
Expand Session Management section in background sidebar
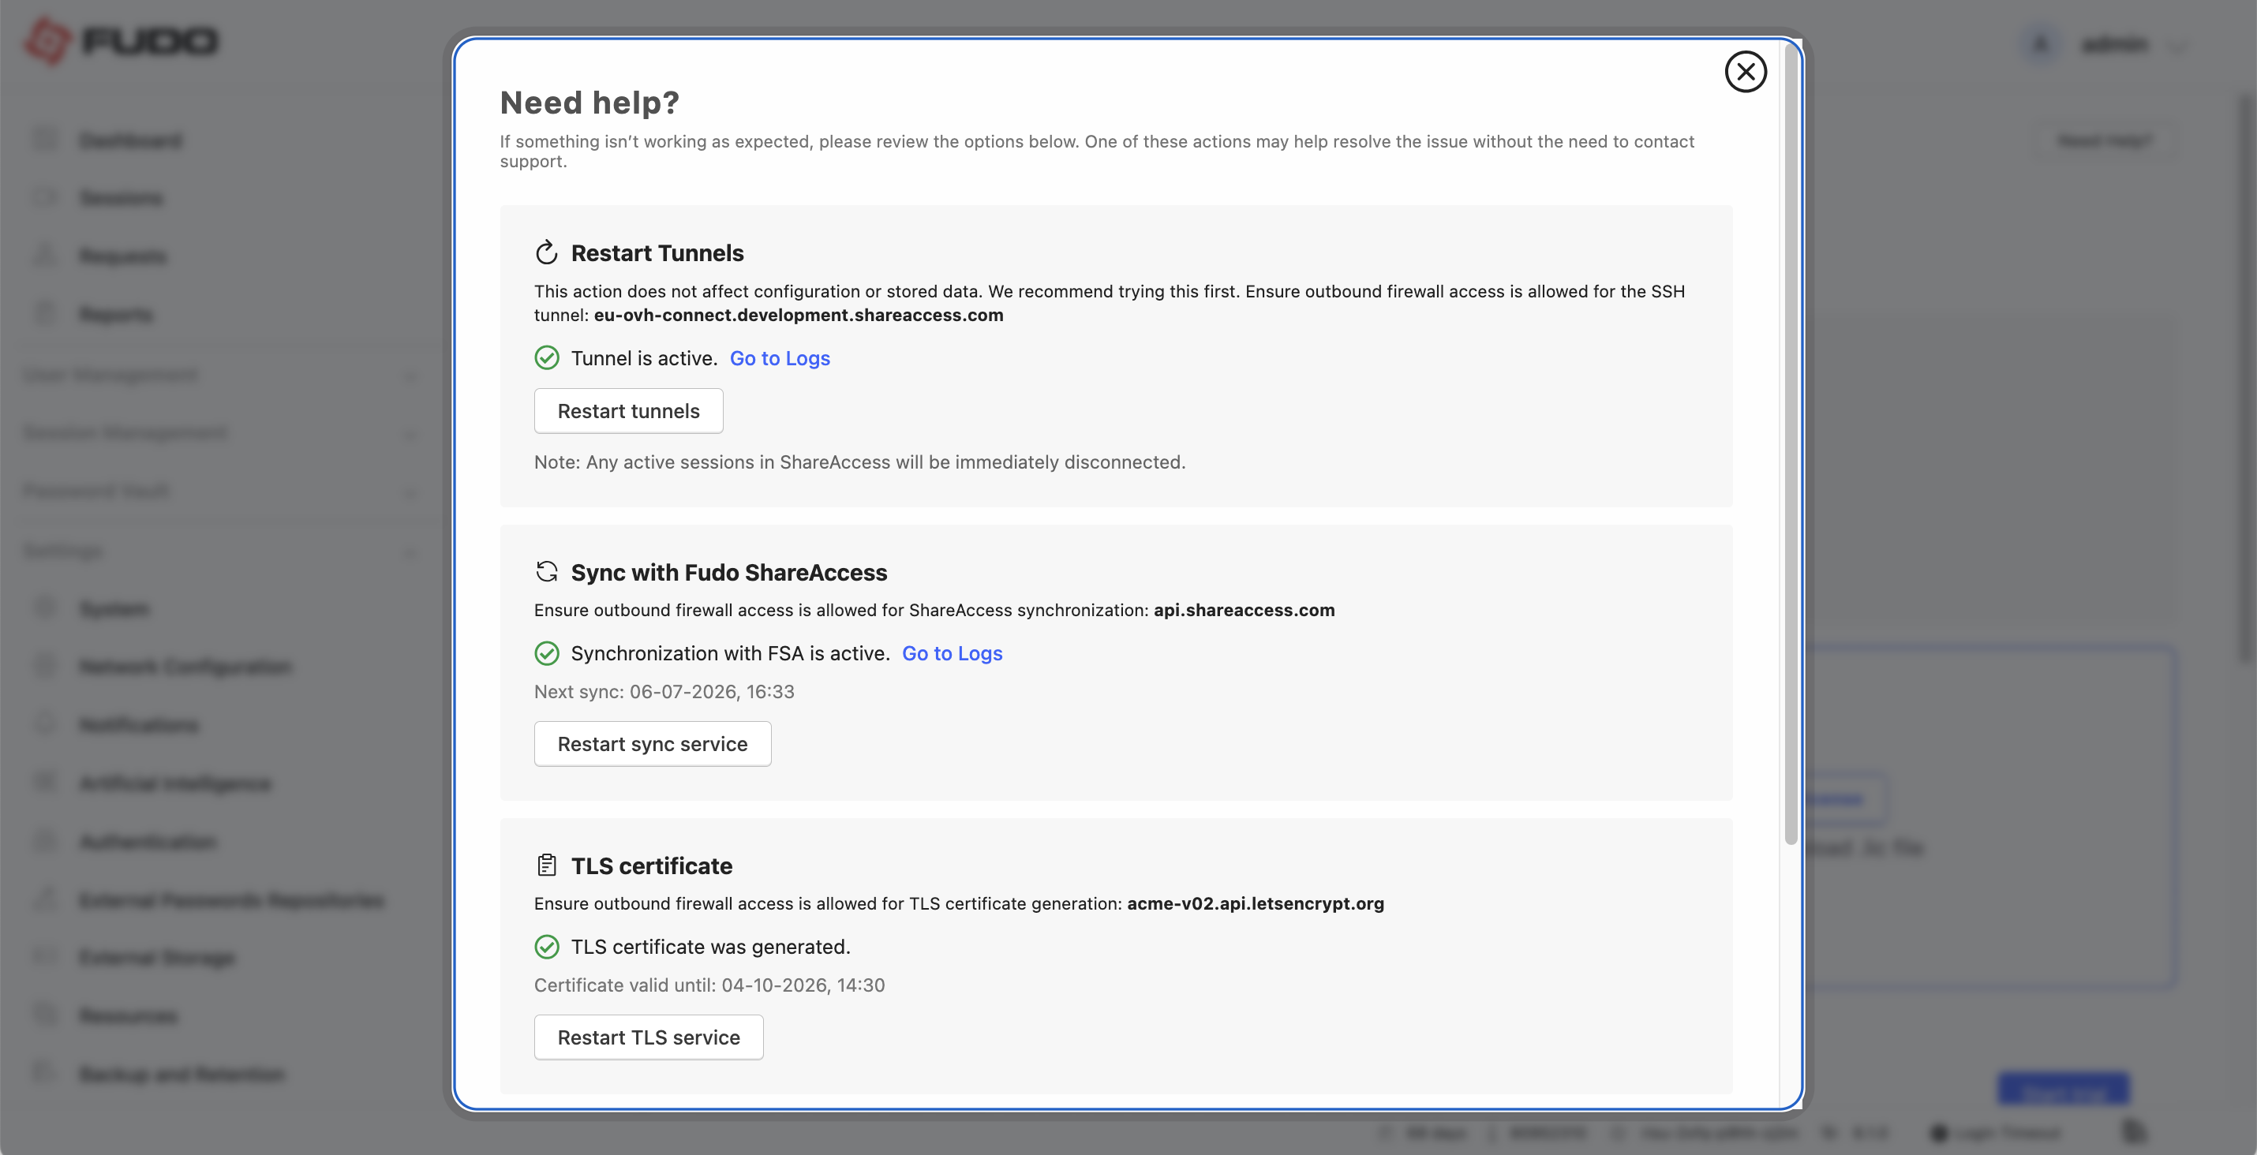[x=219, y=432]
